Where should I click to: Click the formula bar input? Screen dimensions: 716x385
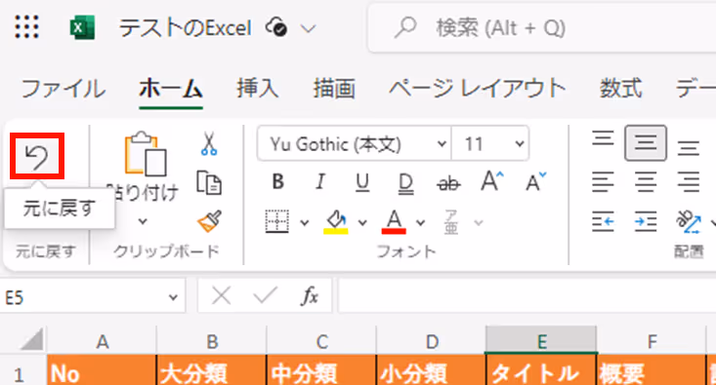[526, 296]
